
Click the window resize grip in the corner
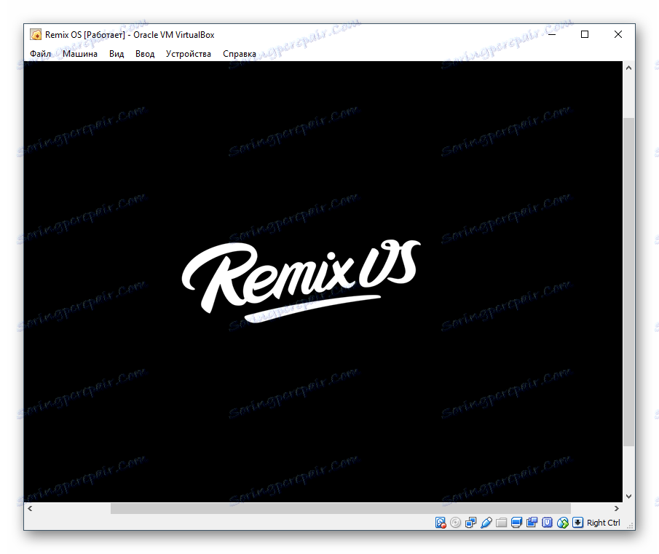pyautogui.click(x=630, y=525)
